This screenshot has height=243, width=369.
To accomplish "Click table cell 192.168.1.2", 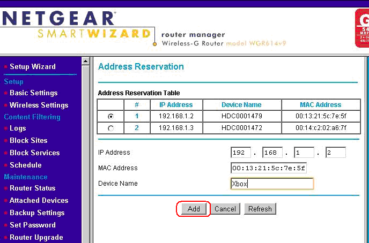I will coord(176,116).
